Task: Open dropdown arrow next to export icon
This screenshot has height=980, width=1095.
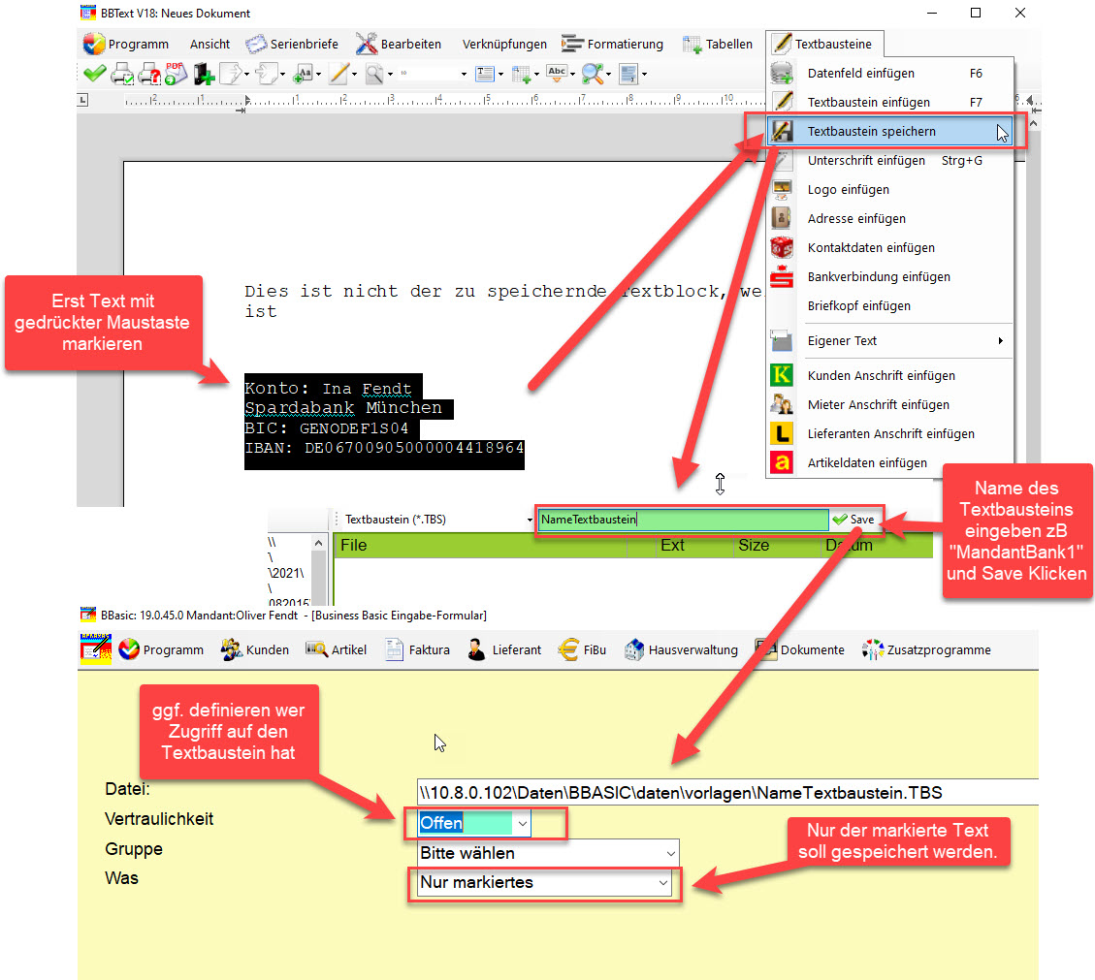Action: click(246, 74)
